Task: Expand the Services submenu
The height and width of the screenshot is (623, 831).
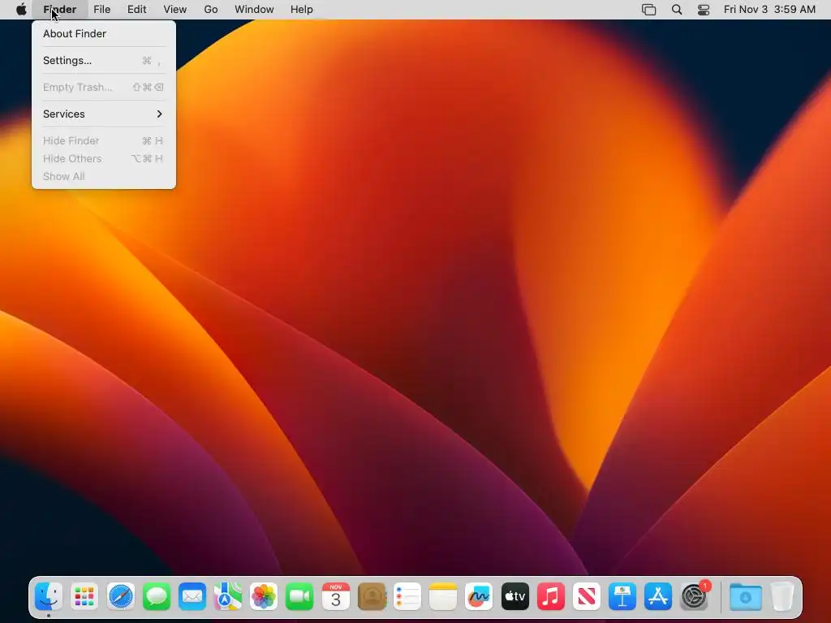Action: (x=104, y=114)
